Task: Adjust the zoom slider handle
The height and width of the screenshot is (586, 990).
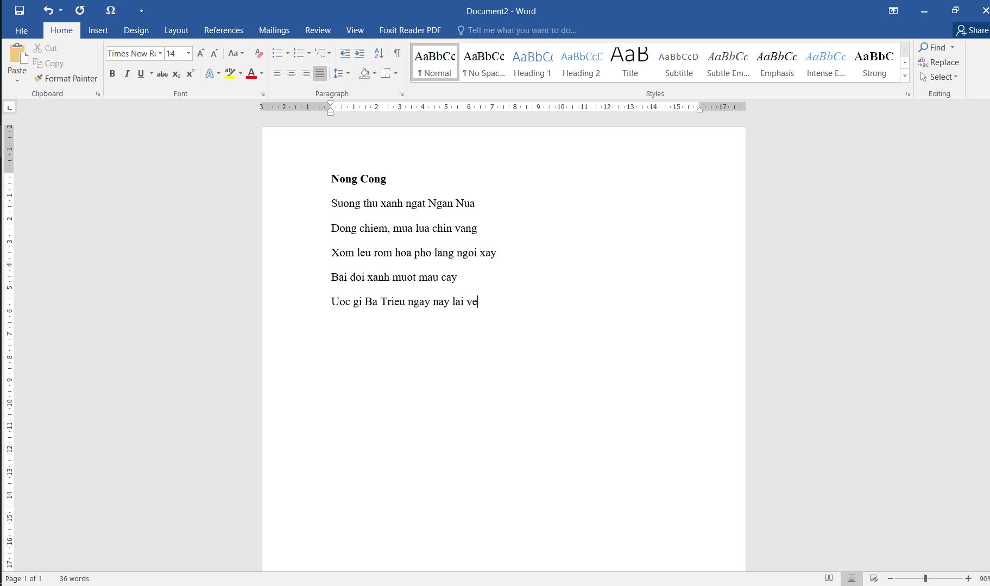Action: coord(925,578)
